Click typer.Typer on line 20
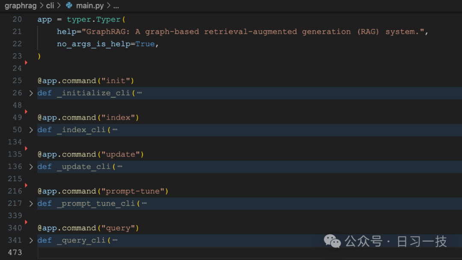The height and width of the screenshot is (260, 462). [94, 19]
